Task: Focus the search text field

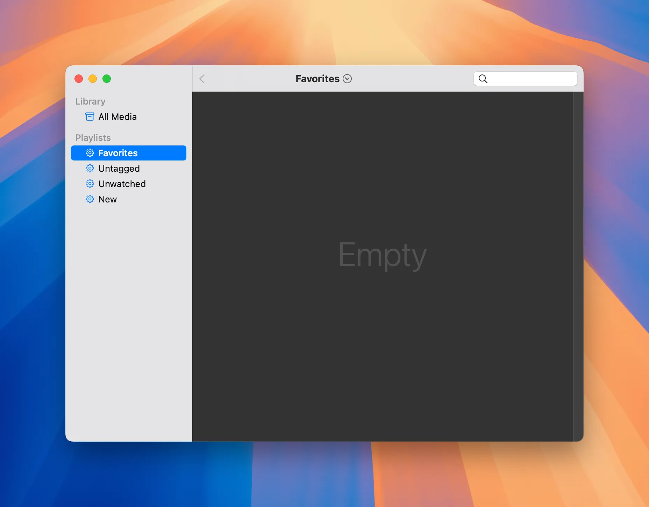Action: point(532,79)
